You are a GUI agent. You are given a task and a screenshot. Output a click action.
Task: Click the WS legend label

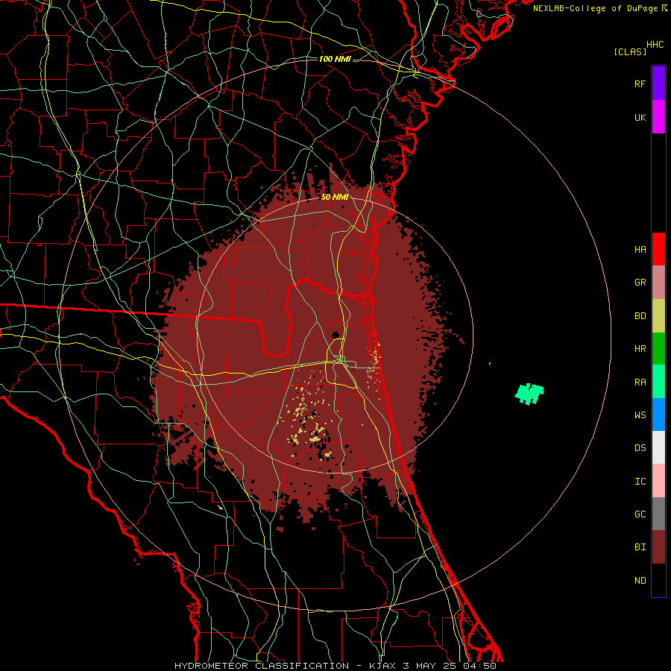pos(640,415)
